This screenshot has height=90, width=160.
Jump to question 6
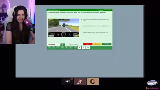[x=71, y=47]
